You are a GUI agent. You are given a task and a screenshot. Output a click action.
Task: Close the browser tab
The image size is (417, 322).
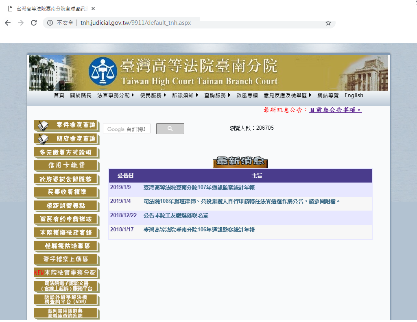[x=93, y=9]
